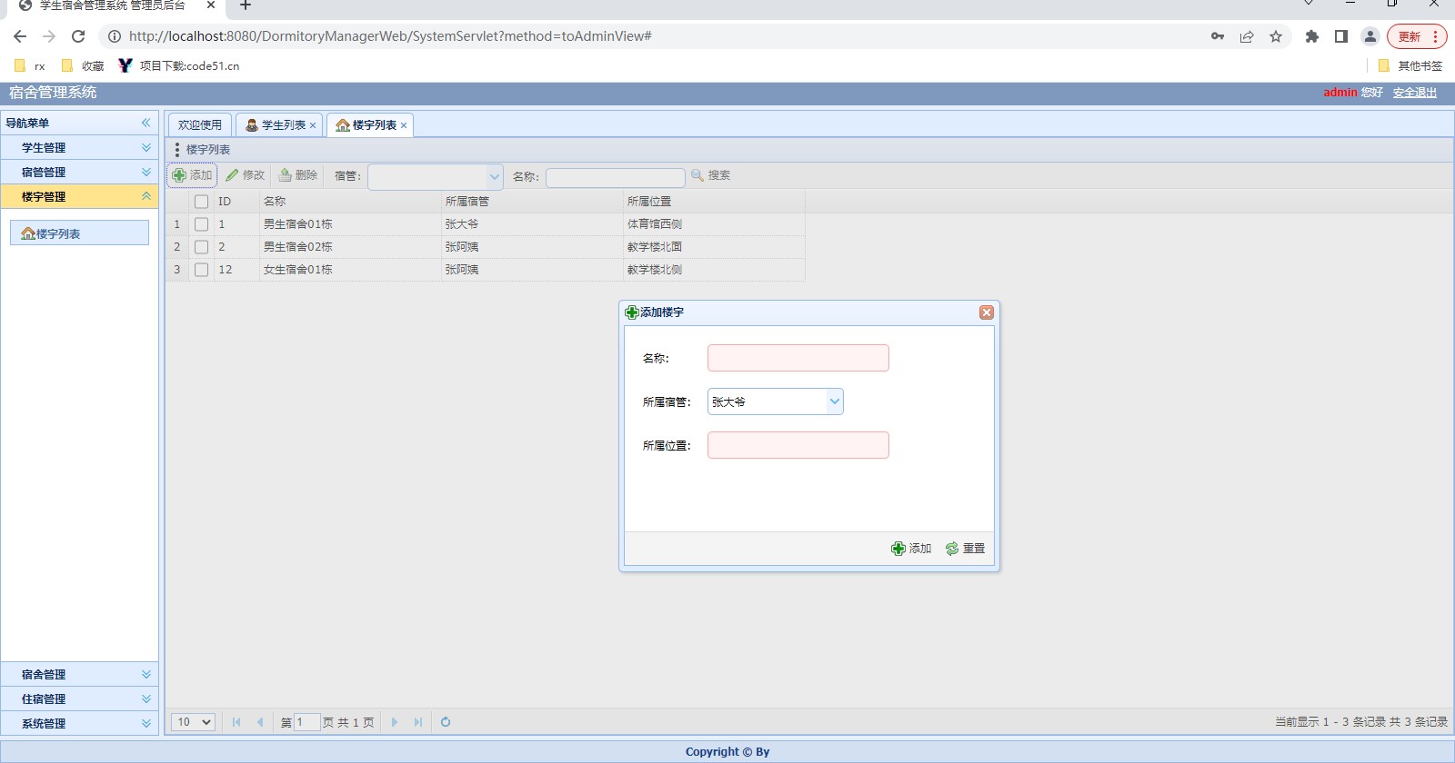Click the safe logout link
The image size is (1455, 763).
(1414, 93)
